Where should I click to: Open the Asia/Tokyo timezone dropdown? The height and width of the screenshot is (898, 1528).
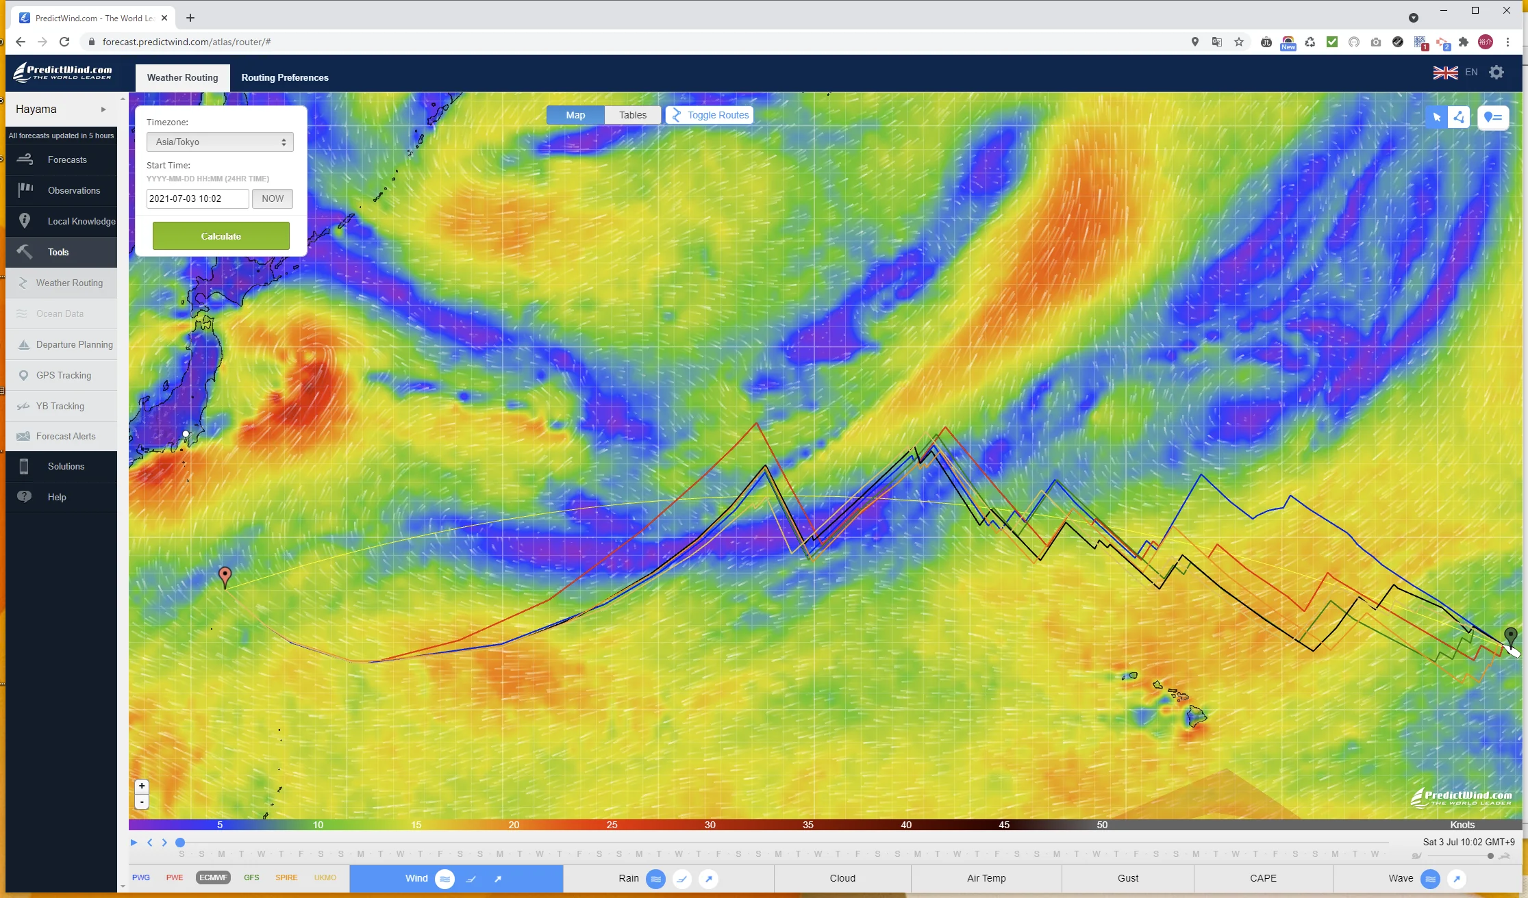(x=220, y=142)
